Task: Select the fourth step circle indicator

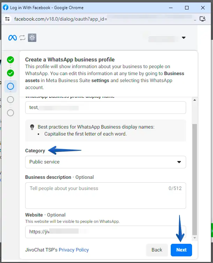Action: (x=10, y=100)
